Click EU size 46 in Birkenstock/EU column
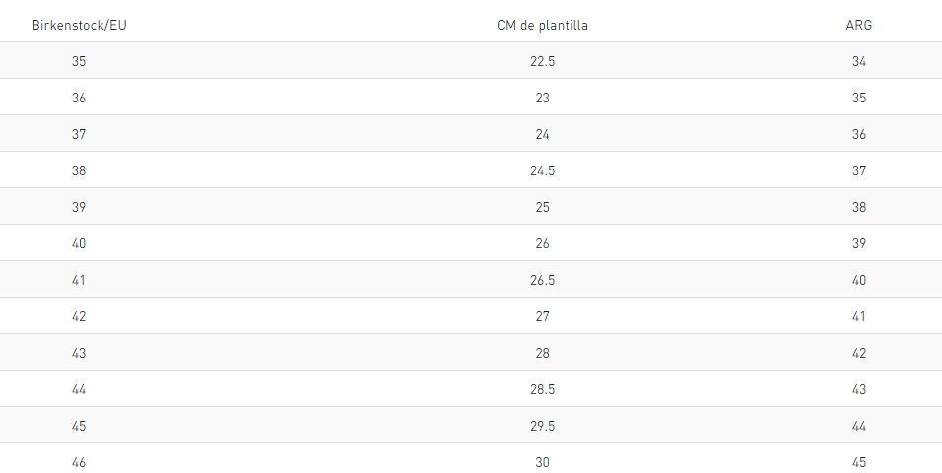 pyautogui.click(x=79, y=461)
